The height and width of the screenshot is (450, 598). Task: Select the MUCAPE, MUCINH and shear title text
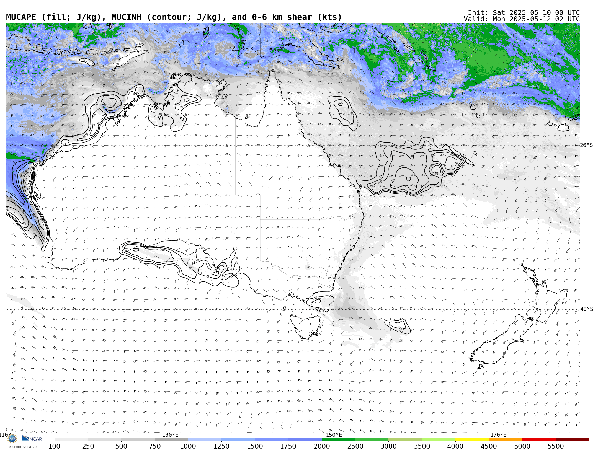(x=174, y=17)
